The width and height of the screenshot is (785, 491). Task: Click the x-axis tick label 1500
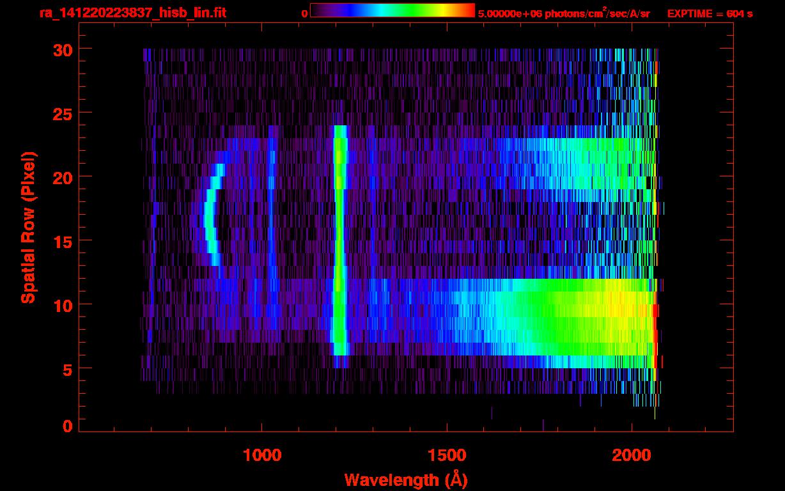pyautogui.click(x=447, y=455)
